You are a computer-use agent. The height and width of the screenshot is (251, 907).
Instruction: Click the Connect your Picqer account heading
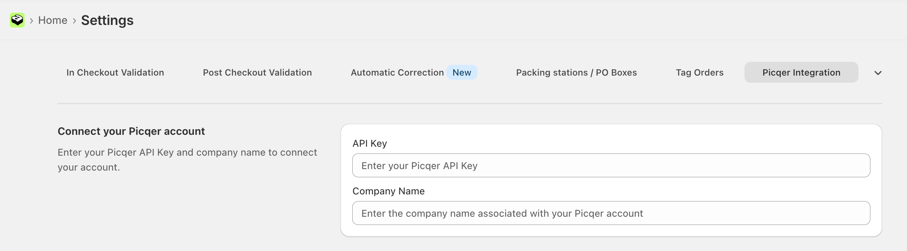[x=131, y=131]
